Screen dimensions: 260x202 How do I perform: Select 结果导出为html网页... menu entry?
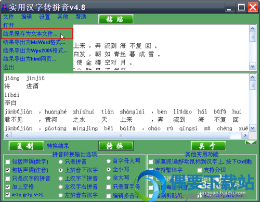(29, 59)
